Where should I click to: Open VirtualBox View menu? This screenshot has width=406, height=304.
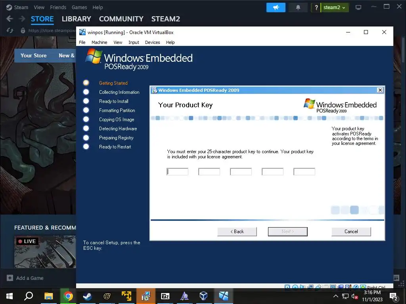pyautogui.click(x=118, y=42)
